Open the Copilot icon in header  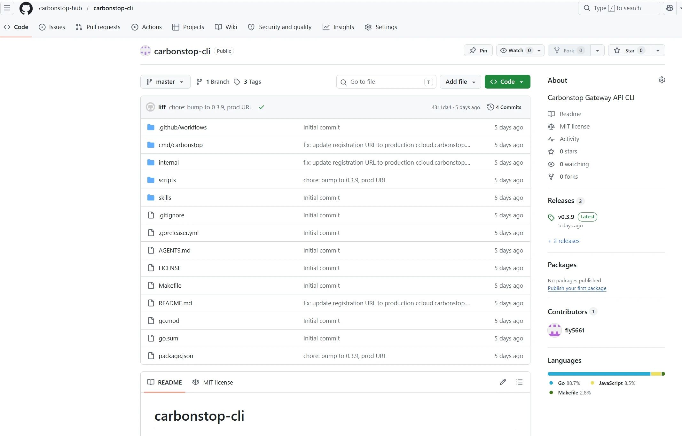(x=670, y=8)
